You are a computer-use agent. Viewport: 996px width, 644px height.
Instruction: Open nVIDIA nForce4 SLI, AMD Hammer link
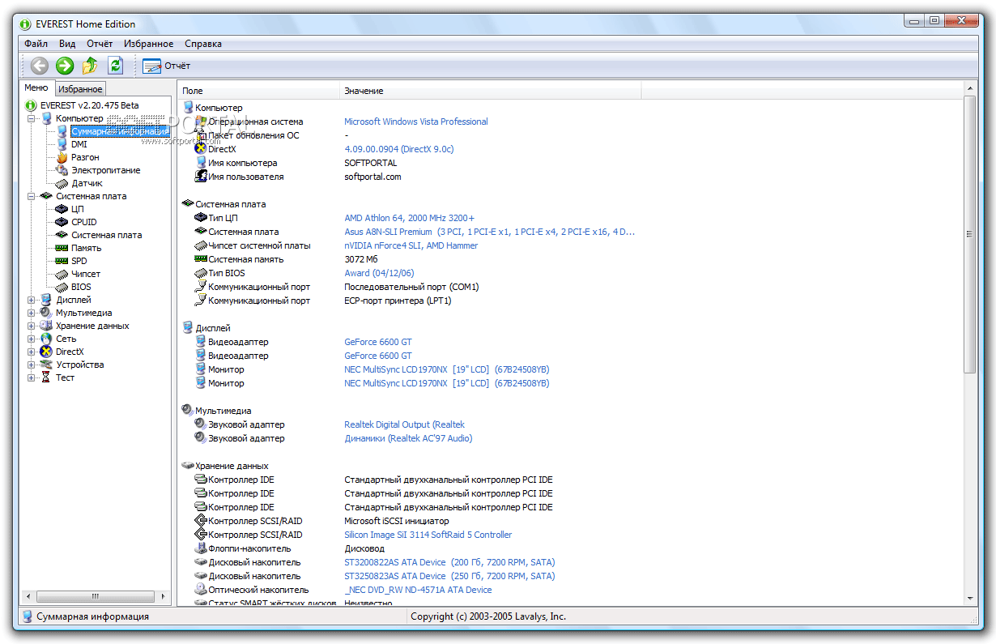tap(411, 245)
